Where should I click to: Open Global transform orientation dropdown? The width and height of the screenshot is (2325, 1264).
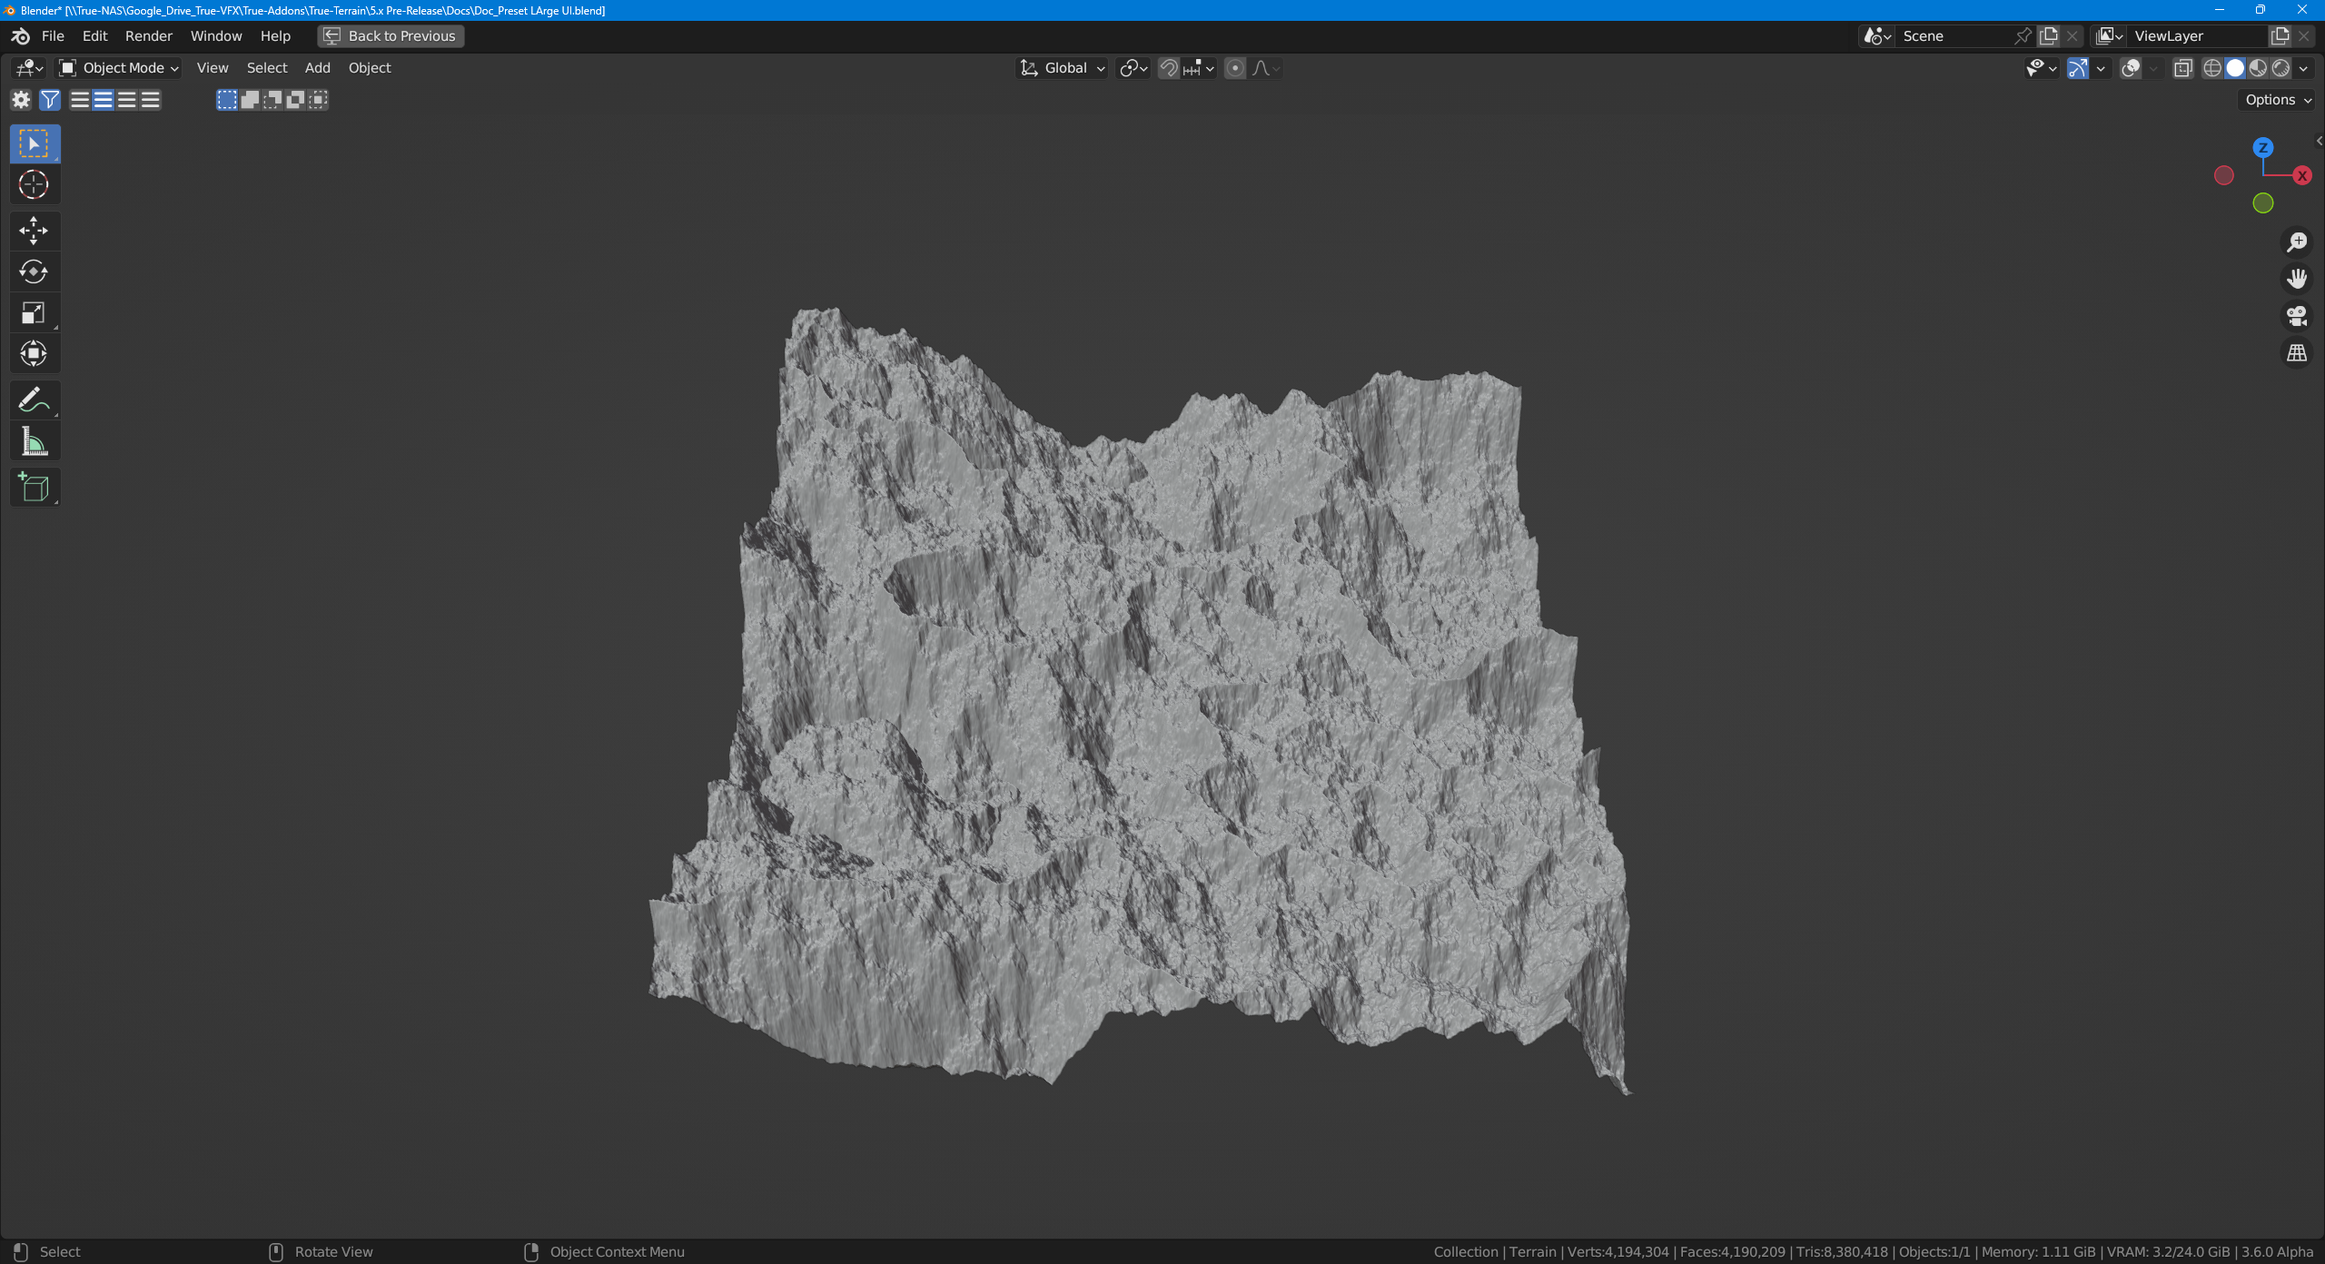point(1063,68)
